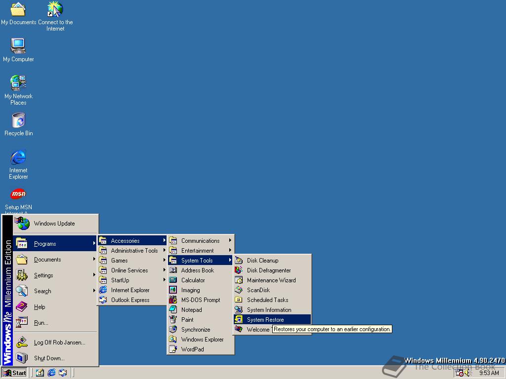Choose Shut Down... in Start menu
The height and width of the screenshot is (379, 506).
point(55,358)
